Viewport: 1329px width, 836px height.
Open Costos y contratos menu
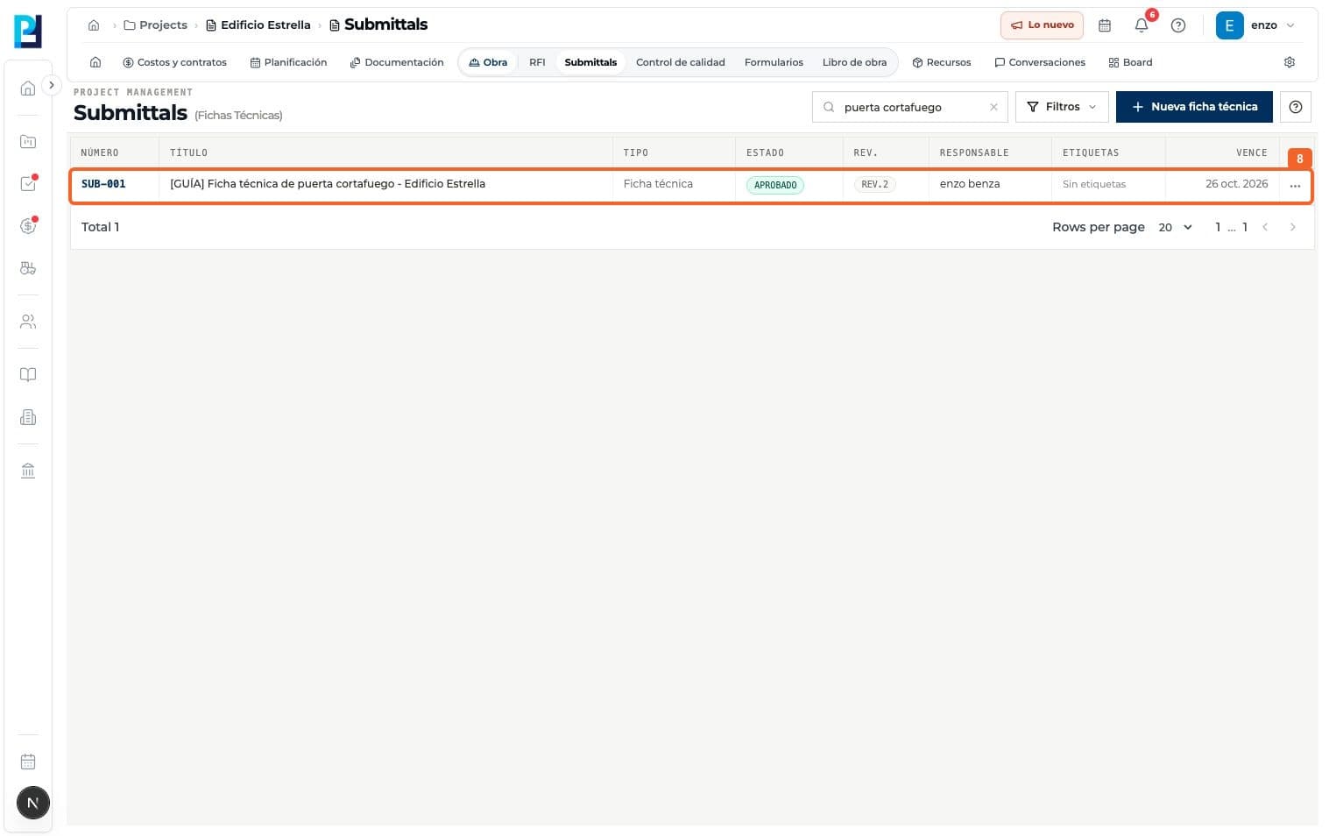[174, 62]
